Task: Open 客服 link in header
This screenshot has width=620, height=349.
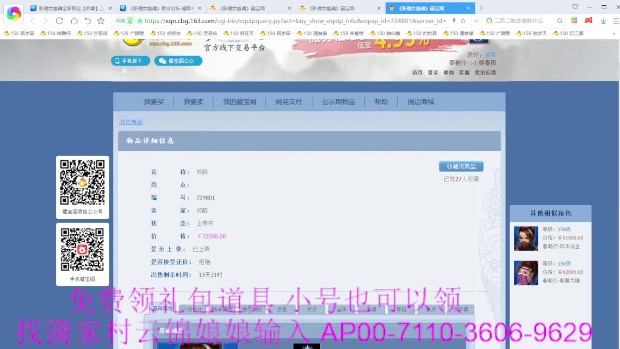Action: pyautogui.click(x=464, y=73)
